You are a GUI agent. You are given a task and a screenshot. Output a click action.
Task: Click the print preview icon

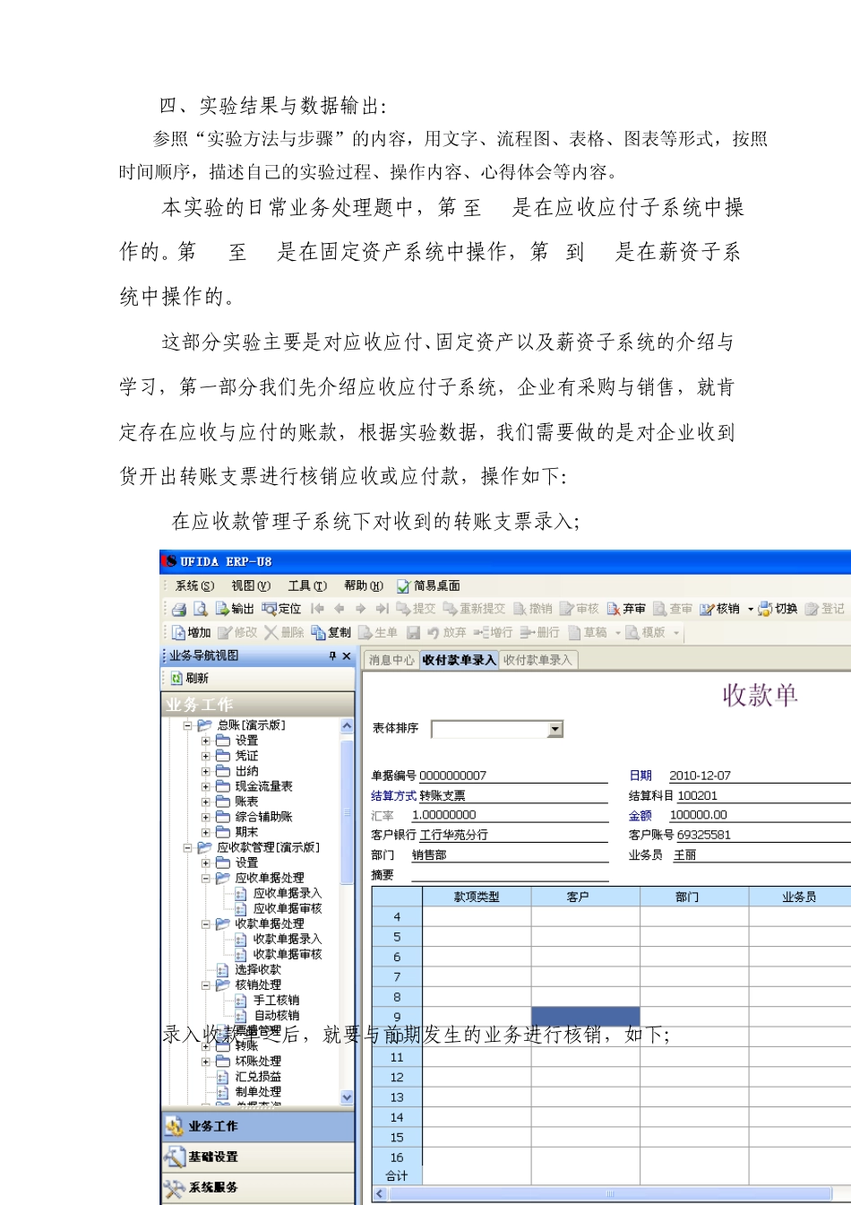coord(201,609)
